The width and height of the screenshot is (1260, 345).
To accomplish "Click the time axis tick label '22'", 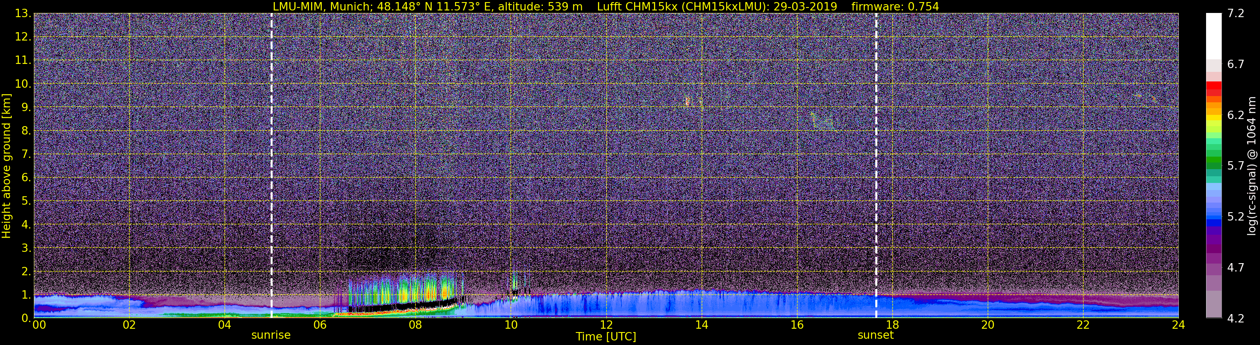I will [1083, 325].
